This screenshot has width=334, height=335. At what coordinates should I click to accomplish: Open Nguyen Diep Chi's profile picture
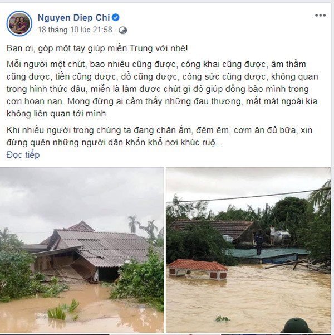(x=19, y=23)
